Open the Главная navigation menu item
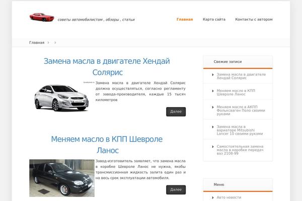This screenshot has width=302, height=201. (x=185, y=20)
